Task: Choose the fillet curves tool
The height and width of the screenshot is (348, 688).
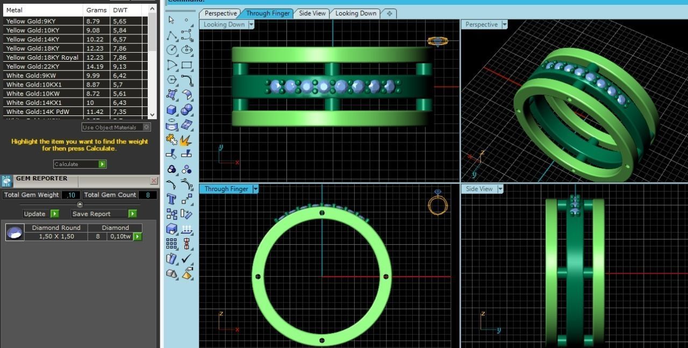Action: click(187, 80)
